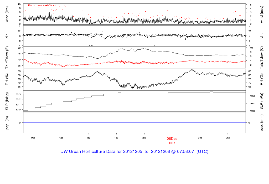
Task: Click the 'SLP (hPa)' axis label
Action: tap(261, 101)
